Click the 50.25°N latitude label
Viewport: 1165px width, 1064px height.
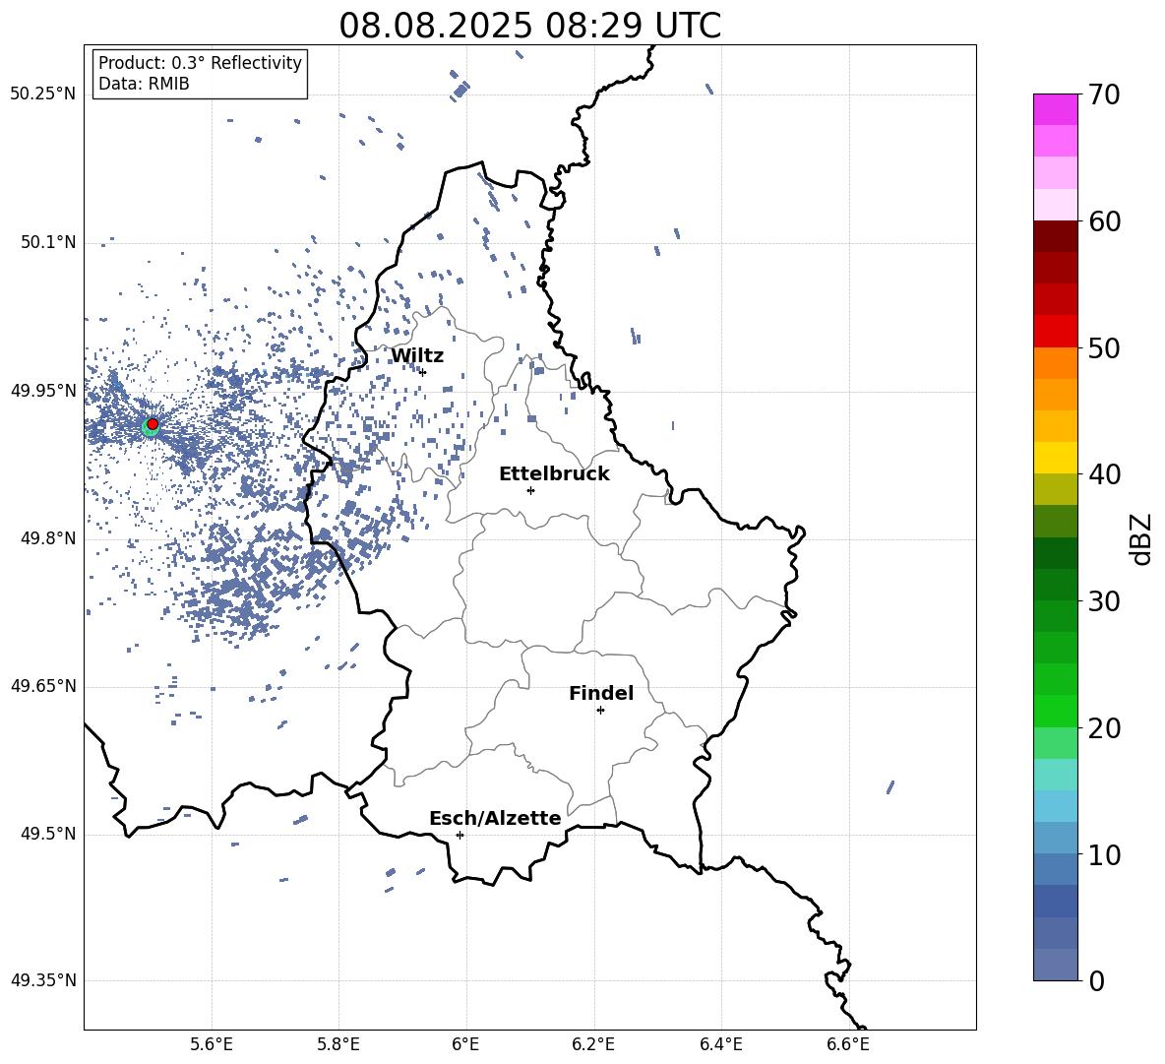coord(43,94)
